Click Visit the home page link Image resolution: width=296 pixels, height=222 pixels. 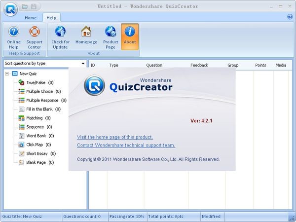[115, 137]
